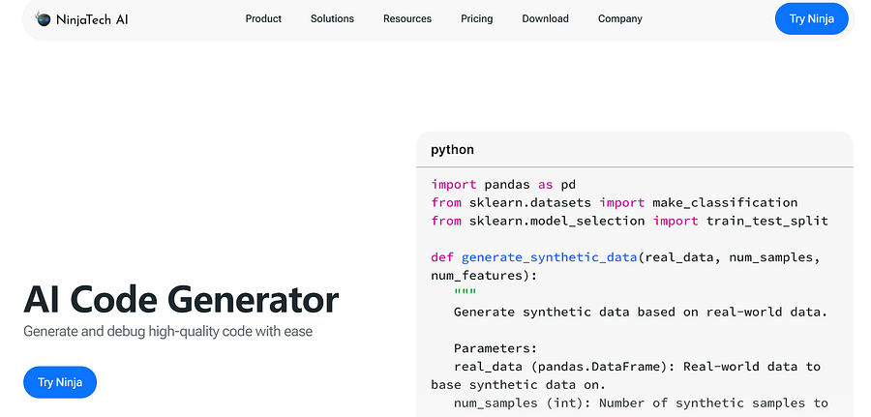
Task: Click the generate_synthetic_data function name
Action: (549, 257)
